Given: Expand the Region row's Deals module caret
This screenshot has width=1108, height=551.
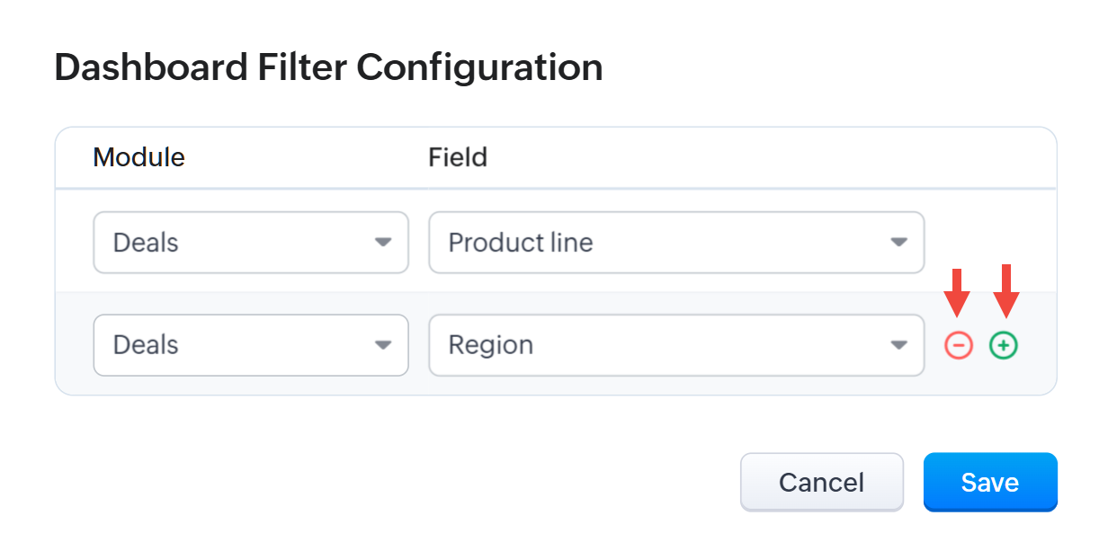Looking at the screenshot, I should (383, 345).
